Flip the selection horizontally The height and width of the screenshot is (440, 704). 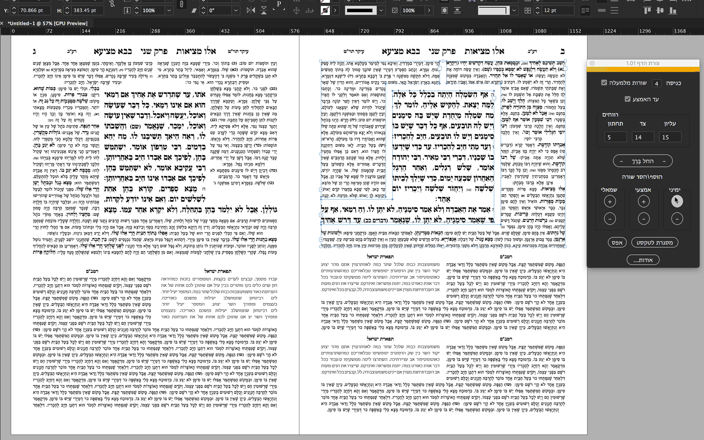251,10
